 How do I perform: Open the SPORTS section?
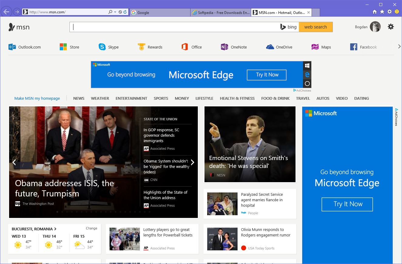coord(161,98)
